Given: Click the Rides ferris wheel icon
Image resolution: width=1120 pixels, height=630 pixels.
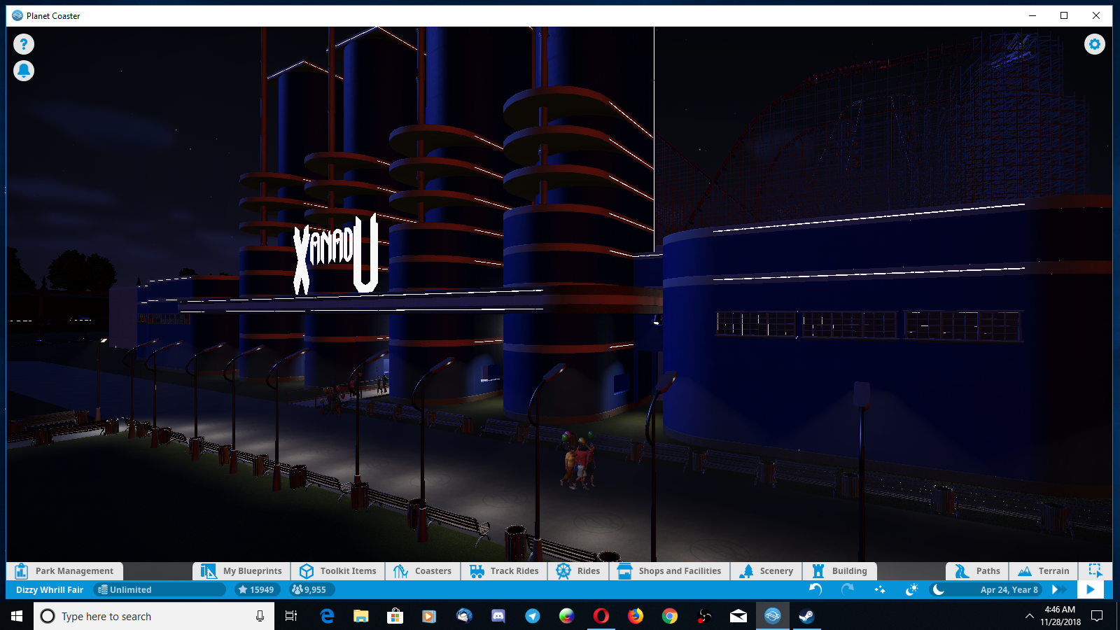Looking at the screenshot, I should pyautogui.click(x=563, y=570).
